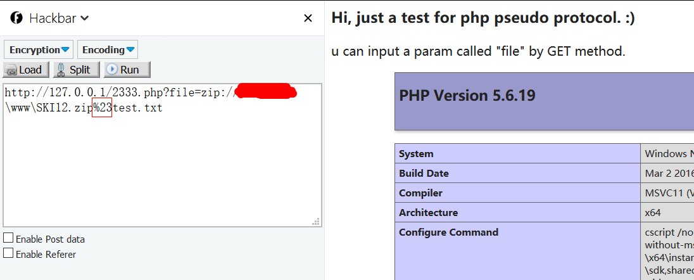Click the Hackbar logo icon

(16, 18)
